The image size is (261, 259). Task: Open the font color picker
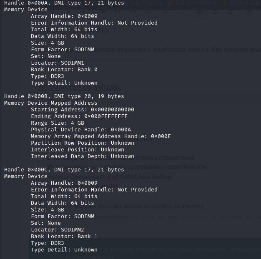point(249,12)
